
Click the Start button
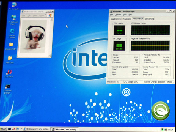click(3, 129)
